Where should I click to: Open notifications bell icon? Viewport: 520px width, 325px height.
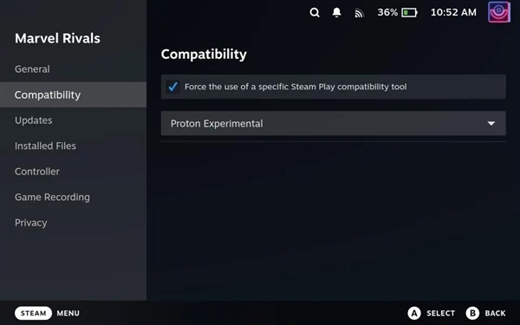pyautogui.click(x=336, y=13)
